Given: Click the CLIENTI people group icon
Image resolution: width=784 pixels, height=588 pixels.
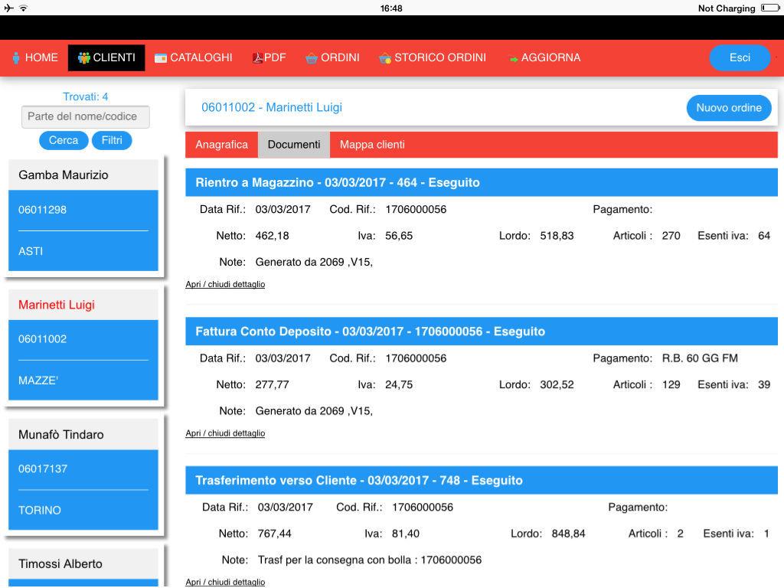Looking at the screenshot, I should pos(83,58).
